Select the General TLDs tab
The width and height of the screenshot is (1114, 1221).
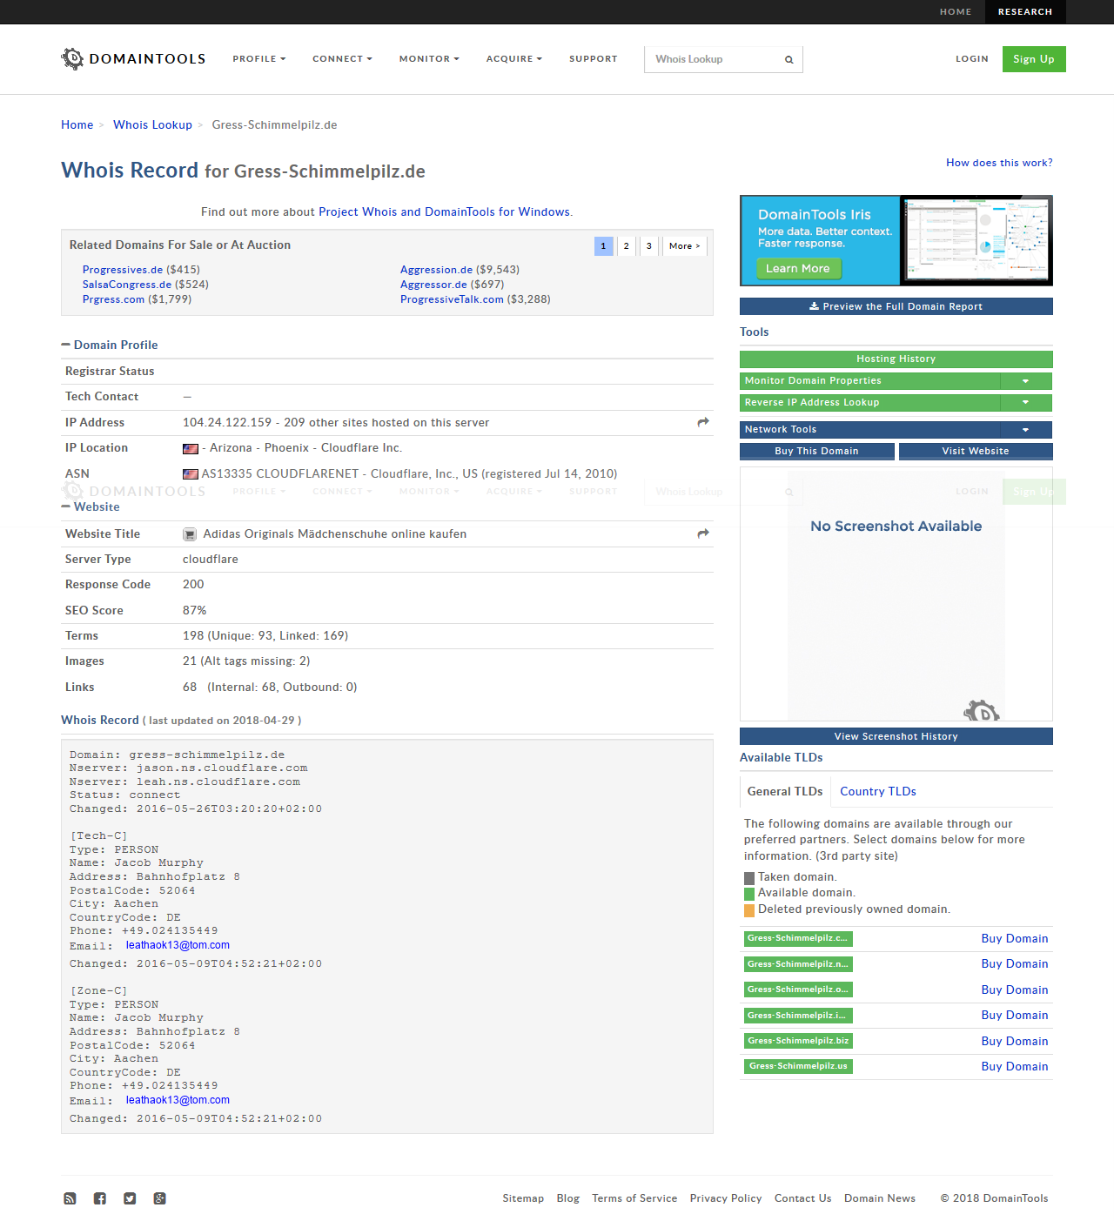point(785,791)
